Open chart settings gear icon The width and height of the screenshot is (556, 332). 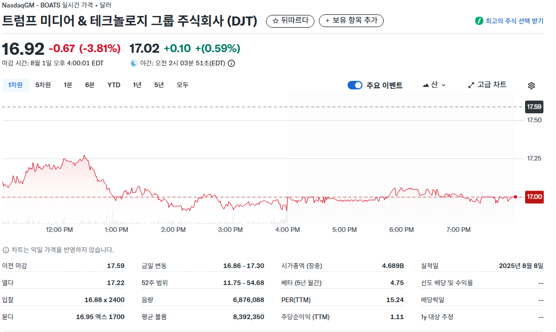[x=531, y=85]
